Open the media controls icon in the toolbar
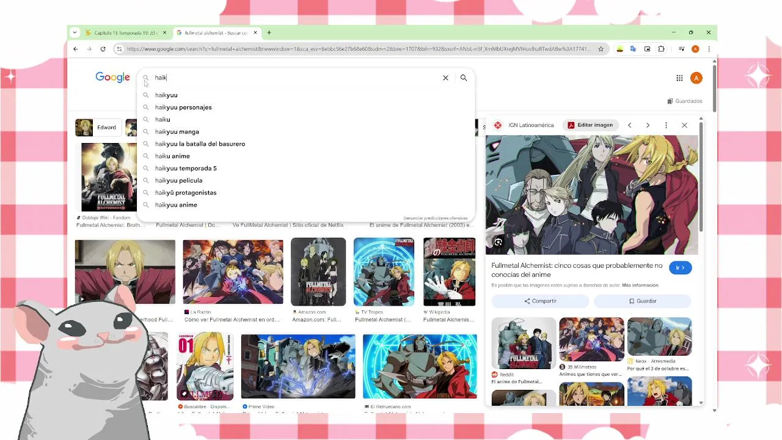Viewport: 782px width, 440px height. tap(681, 49)
